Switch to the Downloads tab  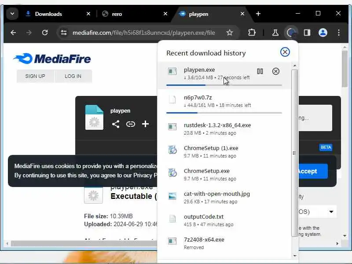point(48,14)
